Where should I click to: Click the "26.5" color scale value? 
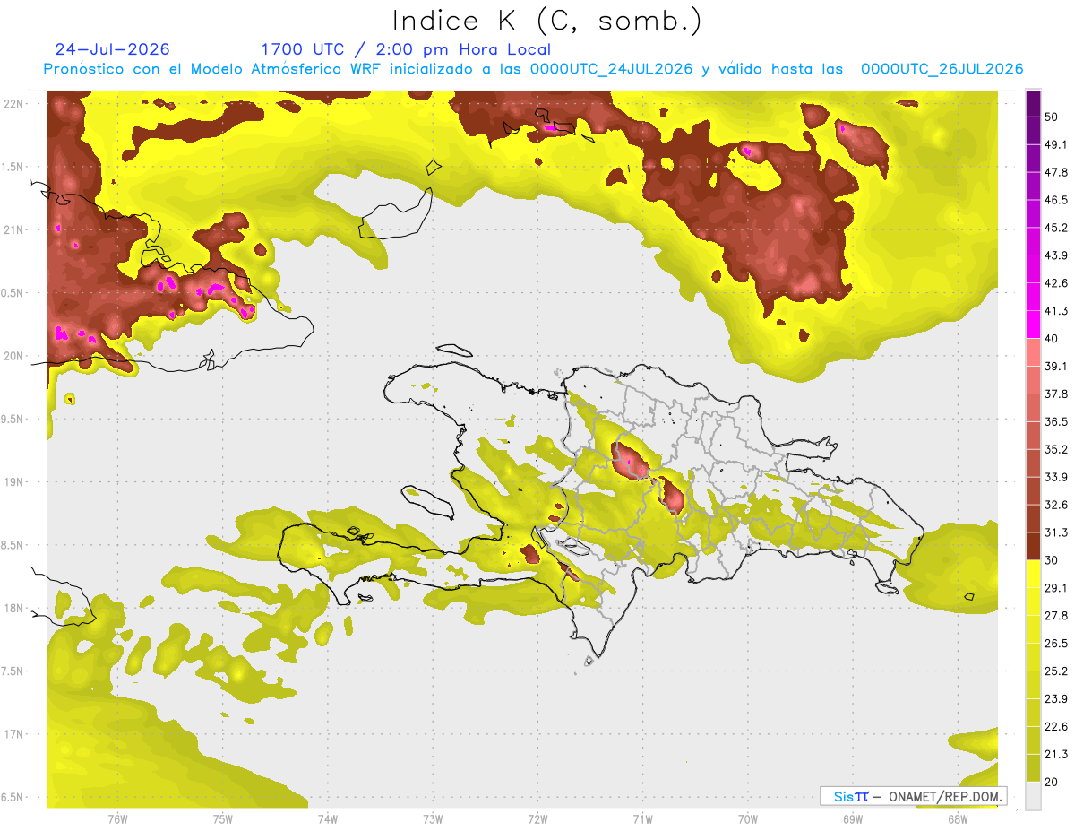[1055, 644]
